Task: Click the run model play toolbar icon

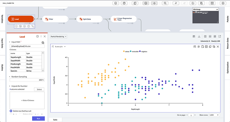Action: pyautogui.click(x=223, y=3)
